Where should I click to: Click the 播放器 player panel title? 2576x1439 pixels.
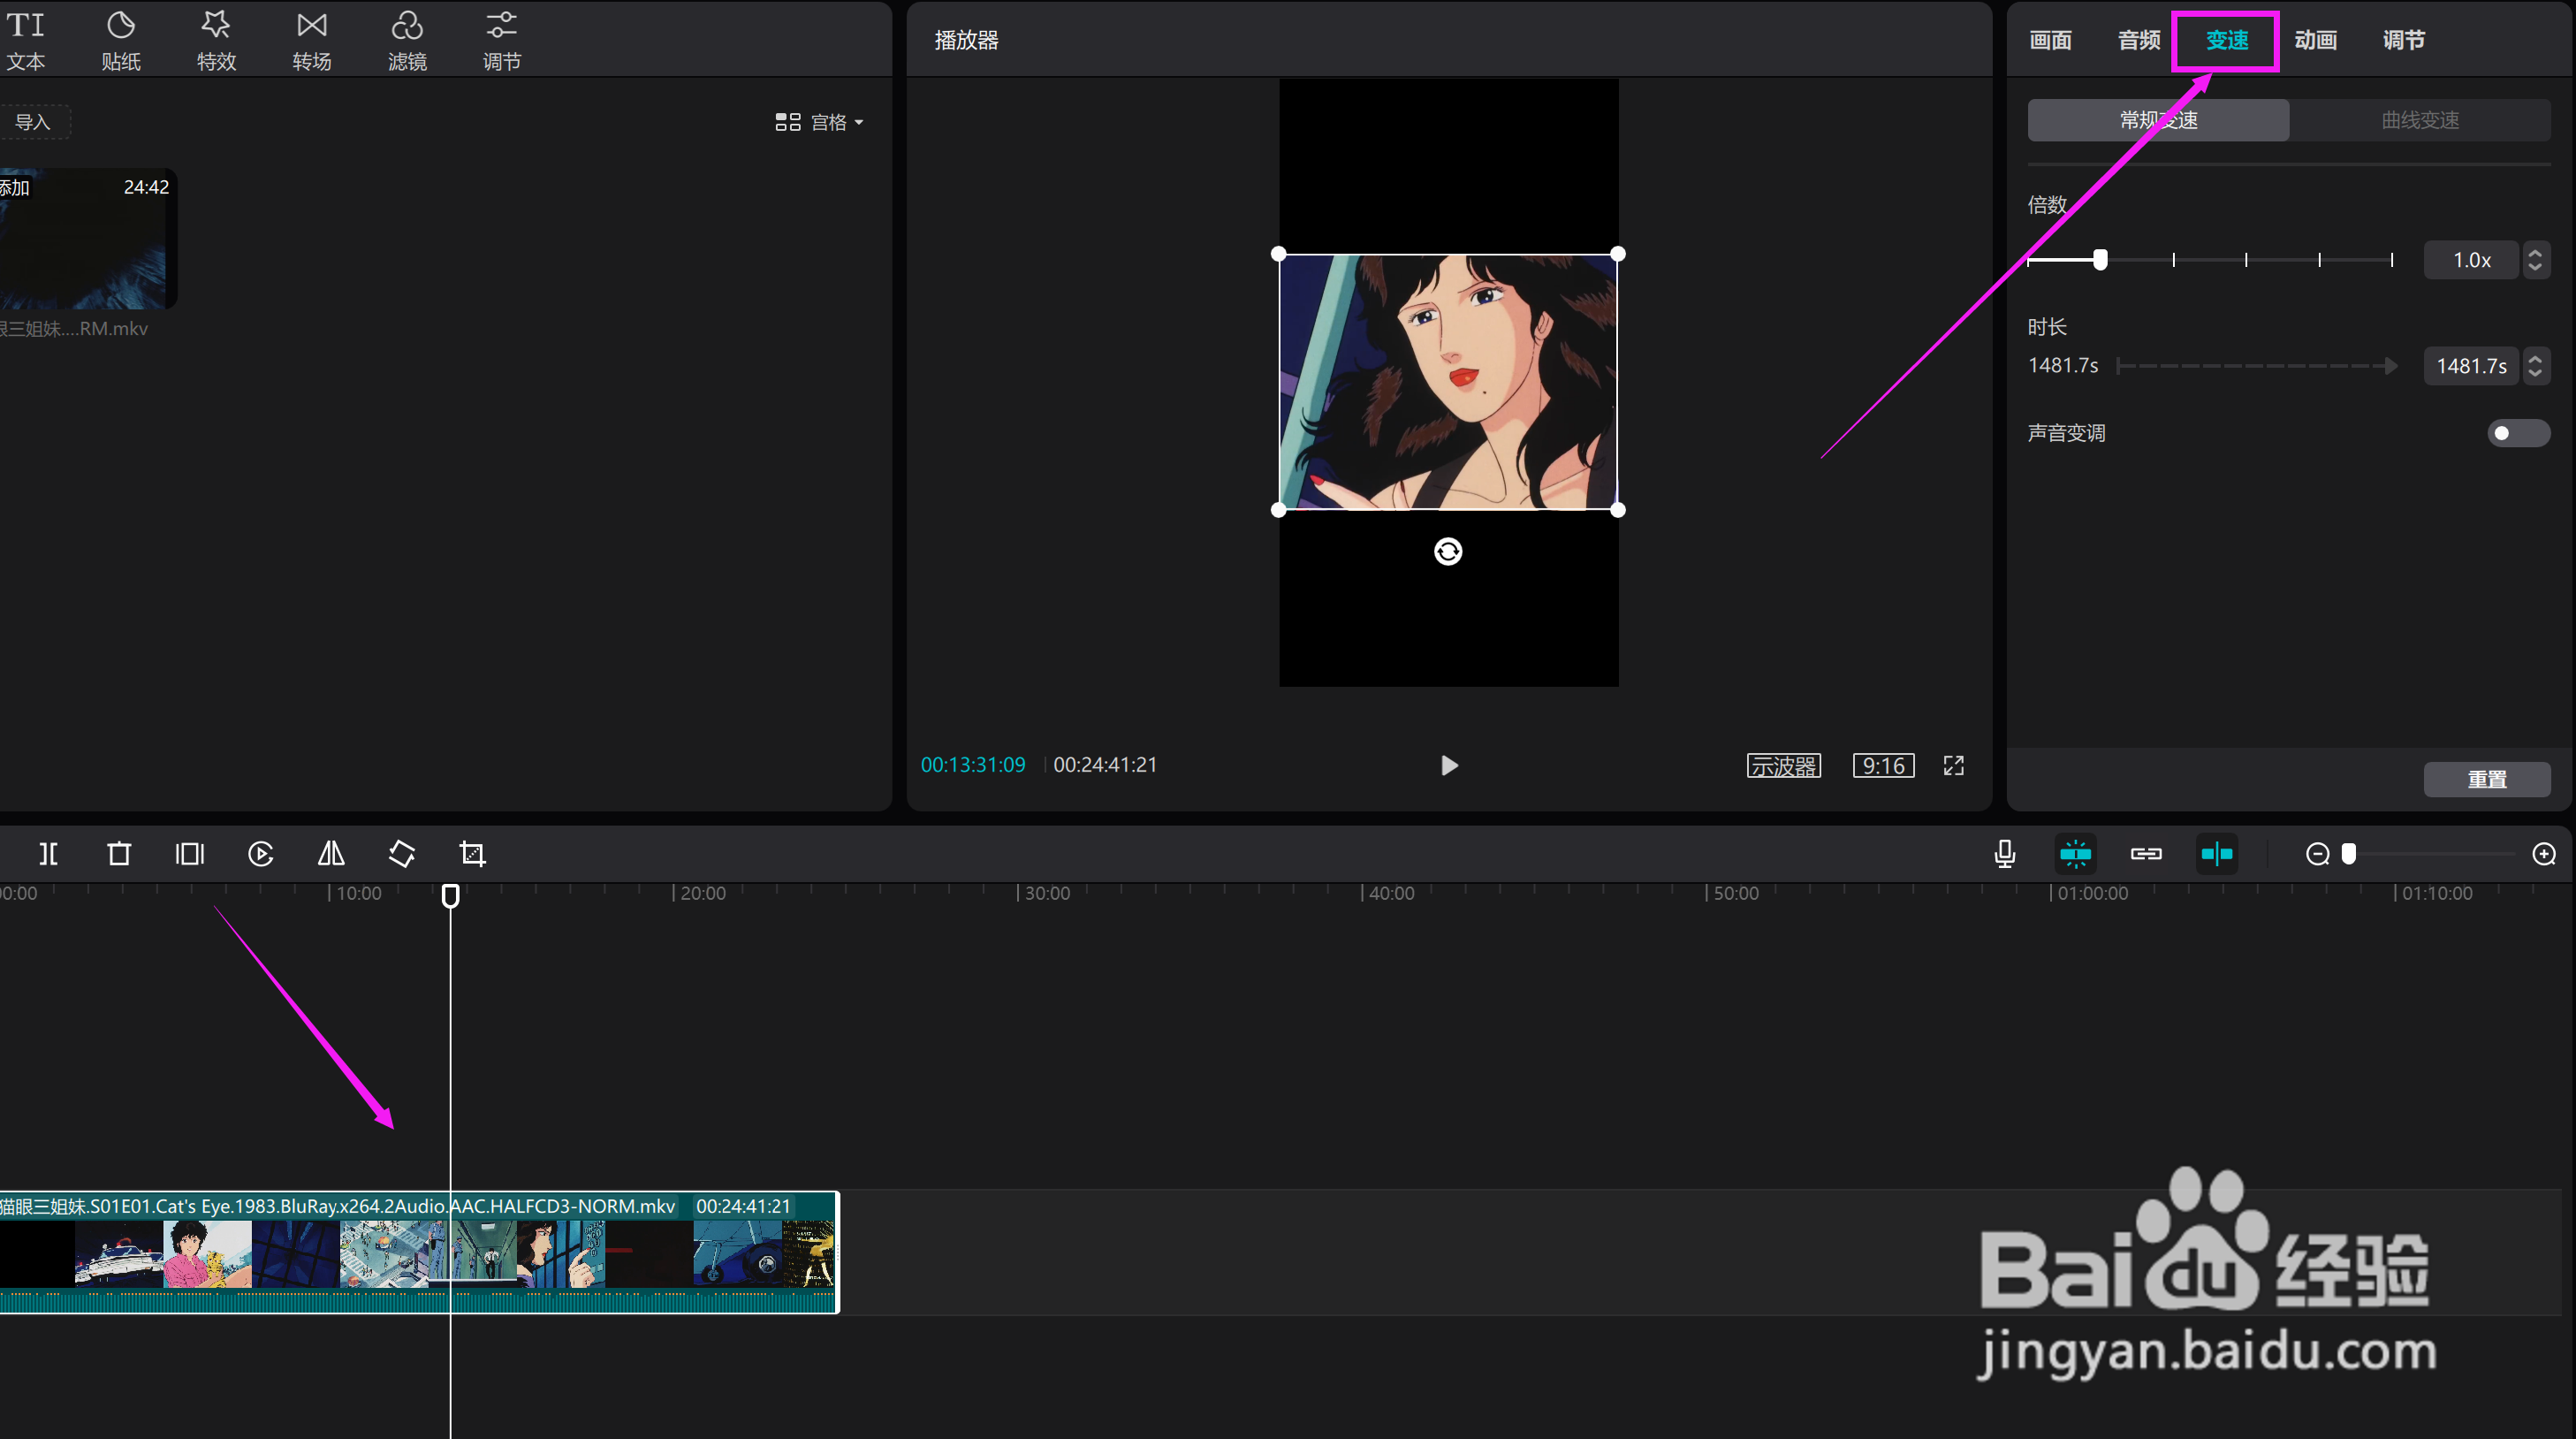tap(966, 40)
